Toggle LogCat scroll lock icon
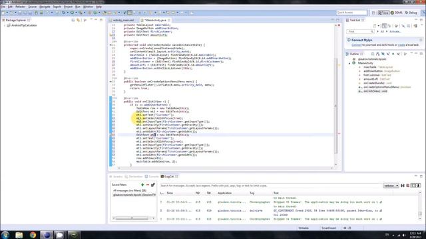 (418, 186)
